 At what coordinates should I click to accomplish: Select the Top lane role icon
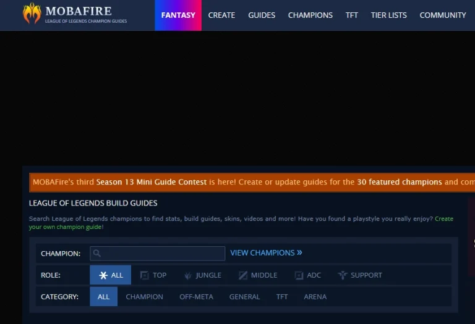[145, 275]
